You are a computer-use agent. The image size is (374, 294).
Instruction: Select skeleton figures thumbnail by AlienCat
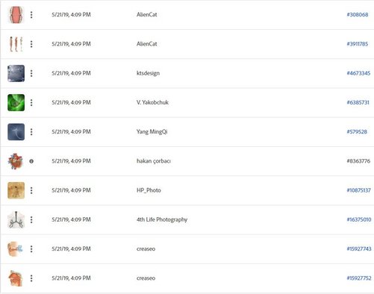pos(16,44)
